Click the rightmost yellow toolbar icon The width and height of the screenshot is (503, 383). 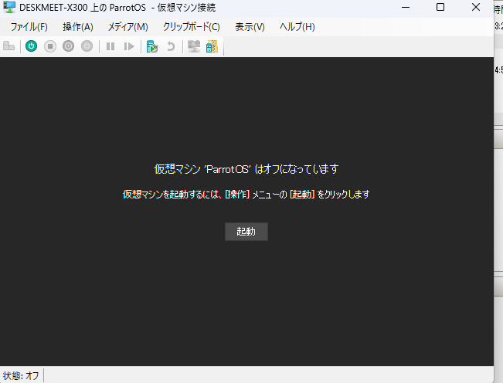click(x=212, y=46)
